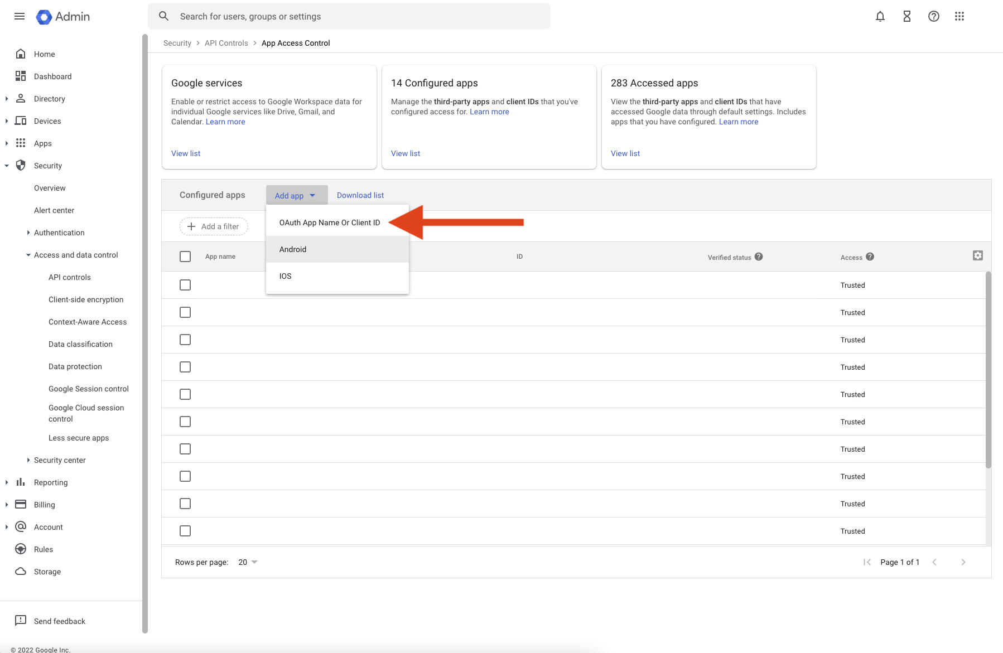
Task: Toggle the select-all checkbox in table header
Action: 185,257
